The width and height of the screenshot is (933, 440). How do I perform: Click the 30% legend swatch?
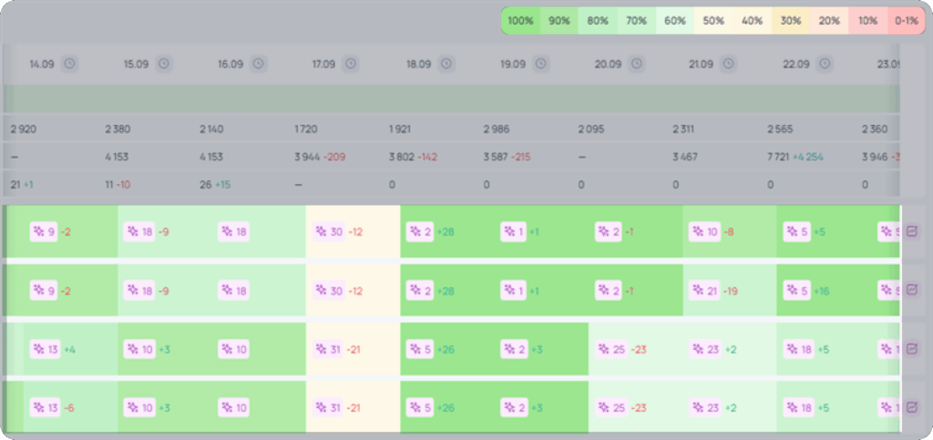pyautogui.click(x=791, y=21)
